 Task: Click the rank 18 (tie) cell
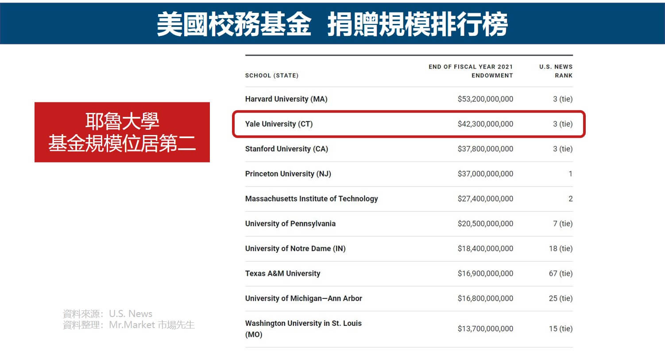(x=561, y=248)
